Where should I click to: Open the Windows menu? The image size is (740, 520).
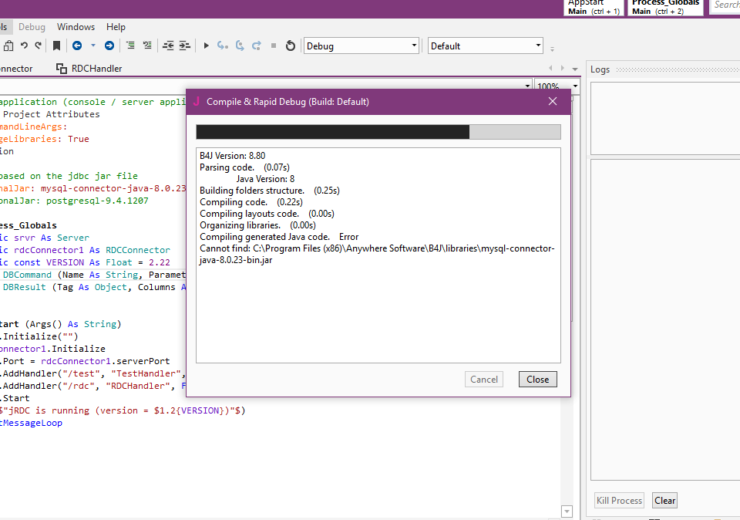[76, 27]
